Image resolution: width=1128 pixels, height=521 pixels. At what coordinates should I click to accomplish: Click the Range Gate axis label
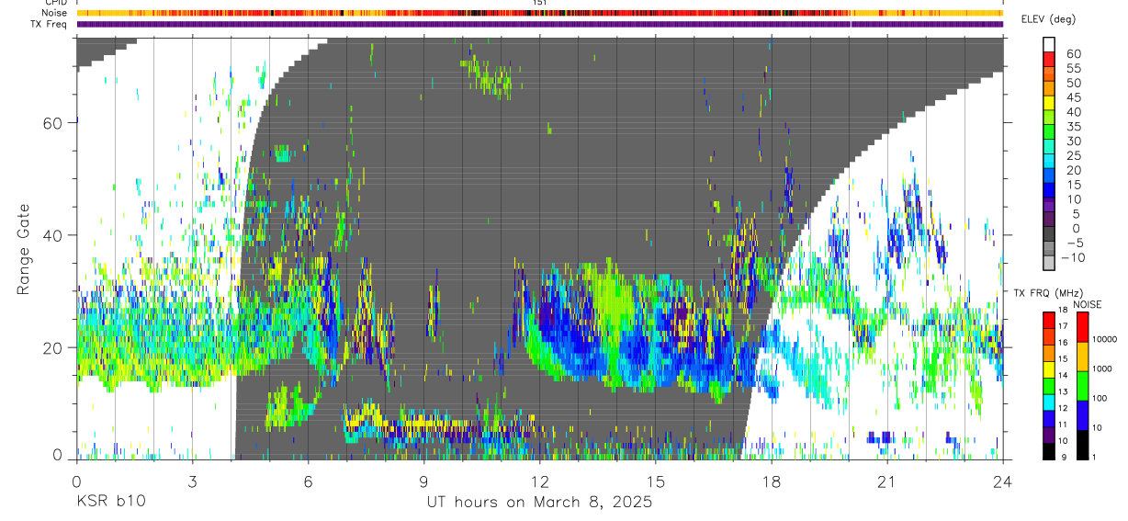[x=25, y=249]
